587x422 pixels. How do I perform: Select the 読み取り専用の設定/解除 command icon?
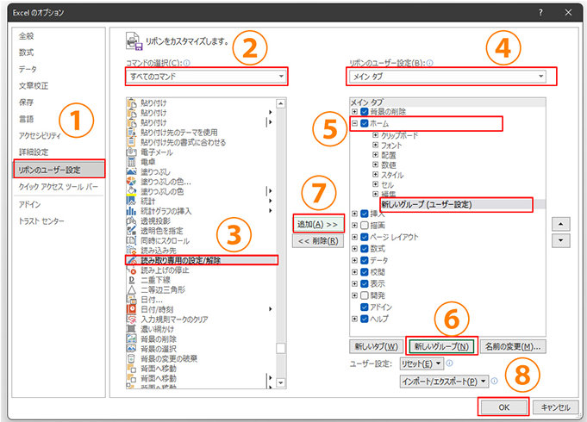click(x=131, y=260)
